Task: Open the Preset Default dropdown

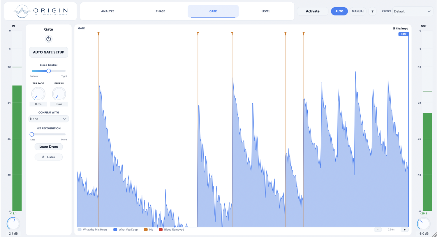Action: (413, 11)
